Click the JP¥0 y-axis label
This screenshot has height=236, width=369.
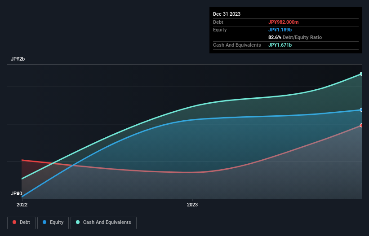point(16,193)
